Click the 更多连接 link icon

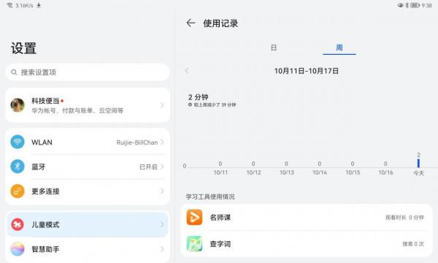(x=18, y=191)
